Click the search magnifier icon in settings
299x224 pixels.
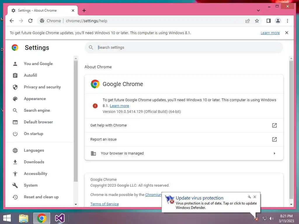91,48
